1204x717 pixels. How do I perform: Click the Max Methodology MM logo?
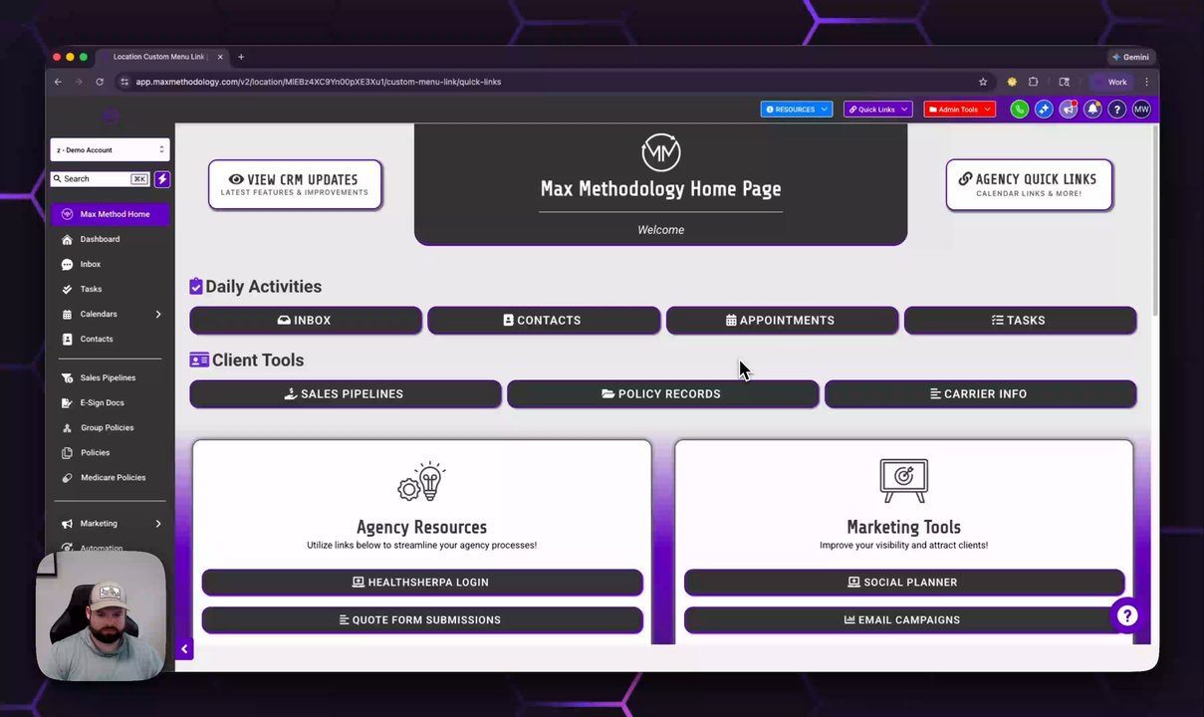(660, 151)
